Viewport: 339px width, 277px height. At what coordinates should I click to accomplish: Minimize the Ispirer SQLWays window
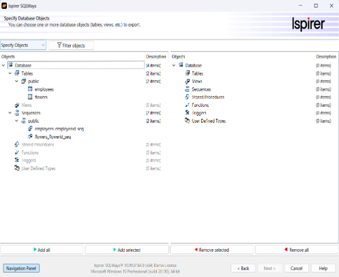click(301, 5)
